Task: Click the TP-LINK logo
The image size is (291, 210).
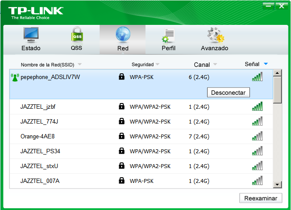Action: pos(36,13)
